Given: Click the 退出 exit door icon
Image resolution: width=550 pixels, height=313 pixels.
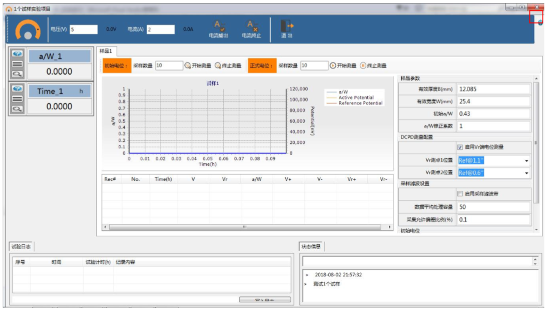Looking at the screenshot, I should pyautogui.click(x=287, y=26).
